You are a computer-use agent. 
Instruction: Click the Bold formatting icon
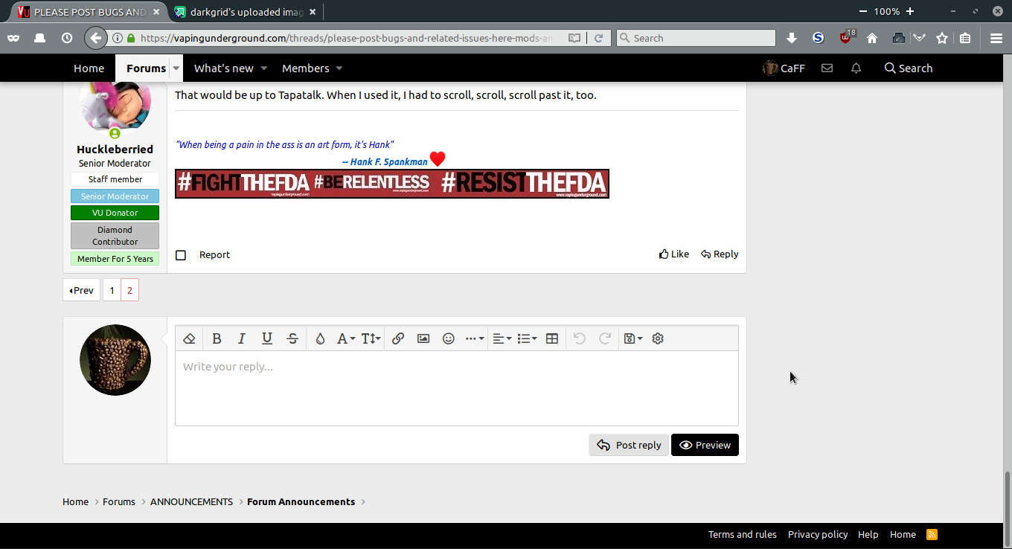pos(217,338)
